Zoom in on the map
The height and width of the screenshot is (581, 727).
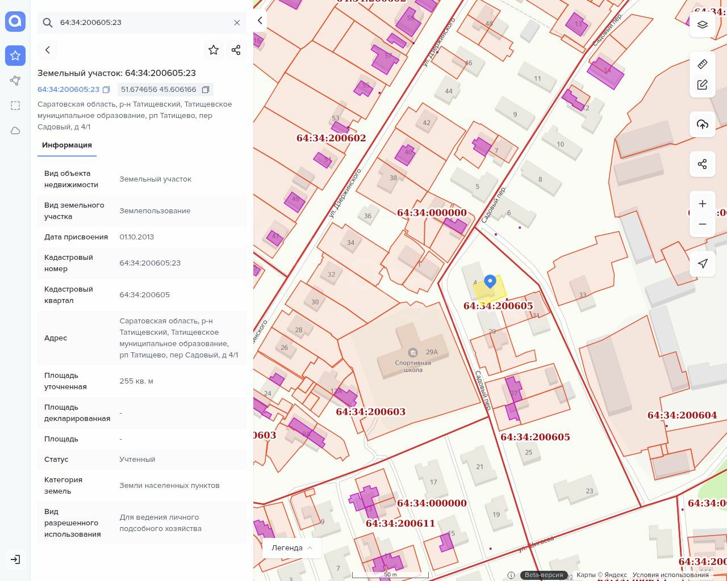click(x=703, y=204)
